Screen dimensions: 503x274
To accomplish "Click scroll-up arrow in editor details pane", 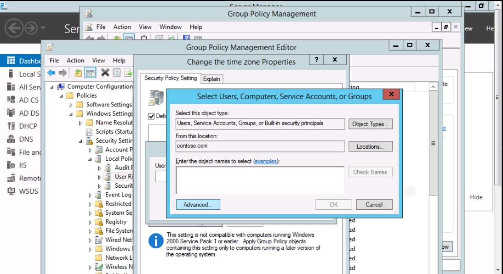I will point(433,87).
